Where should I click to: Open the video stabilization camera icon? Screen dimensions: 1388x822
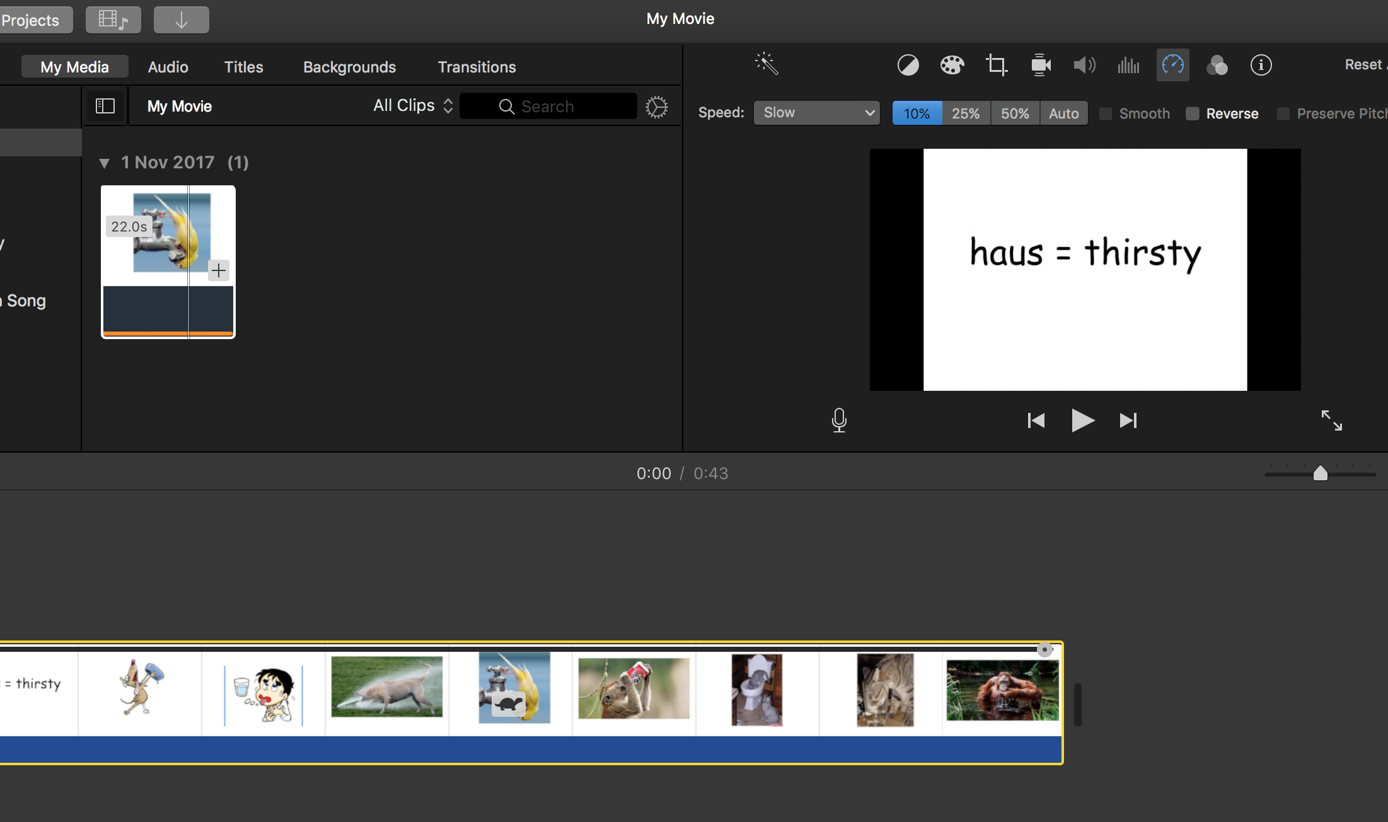[x=1041, y=65]
